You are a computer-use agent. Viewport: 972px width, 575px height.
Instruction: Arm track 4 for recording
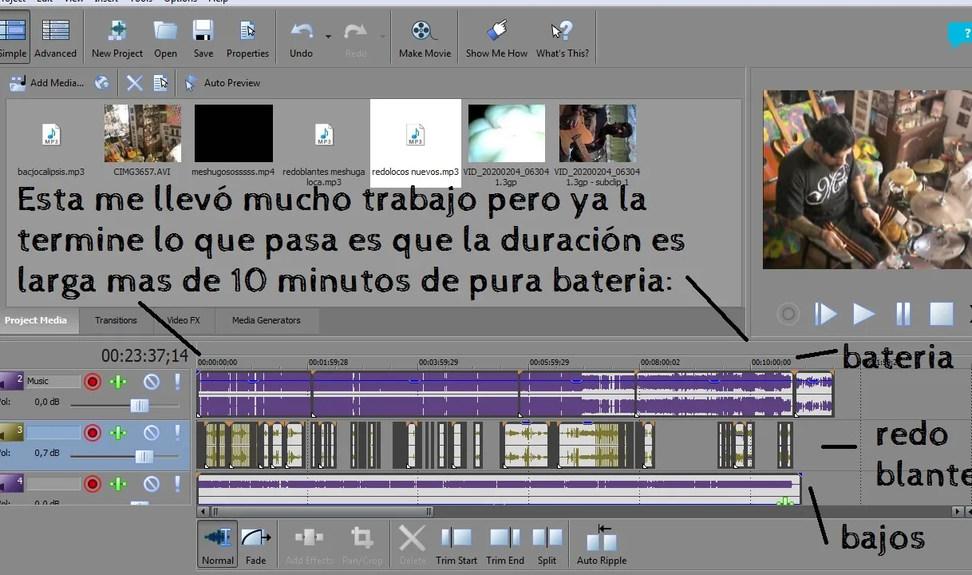(x=93, y=484)
